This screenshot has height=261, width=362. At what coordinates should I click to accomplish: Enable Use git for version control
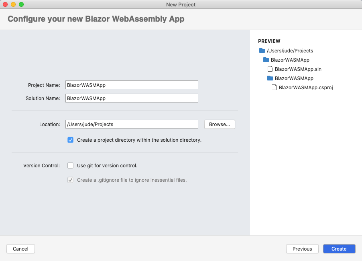pyautogui.click(x=70, y=165)
